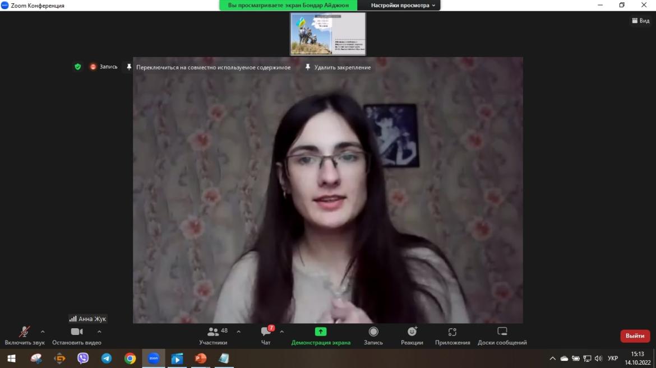Viewport: 656px width, 368px height.
Task: Open Viber from the taskbar
Action: click(83, 358)
